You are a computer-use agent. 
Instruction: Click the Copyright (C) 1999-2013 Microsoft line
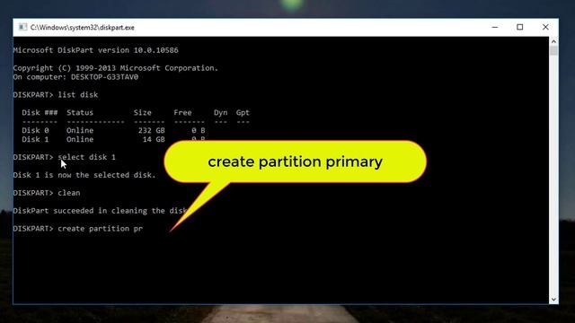point(116,68)
